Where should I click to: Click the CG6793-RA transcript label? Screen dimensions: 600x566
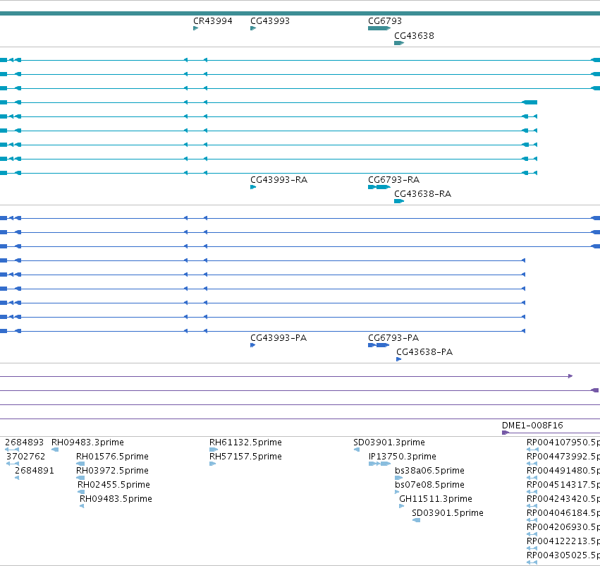(x=393, y=180)
